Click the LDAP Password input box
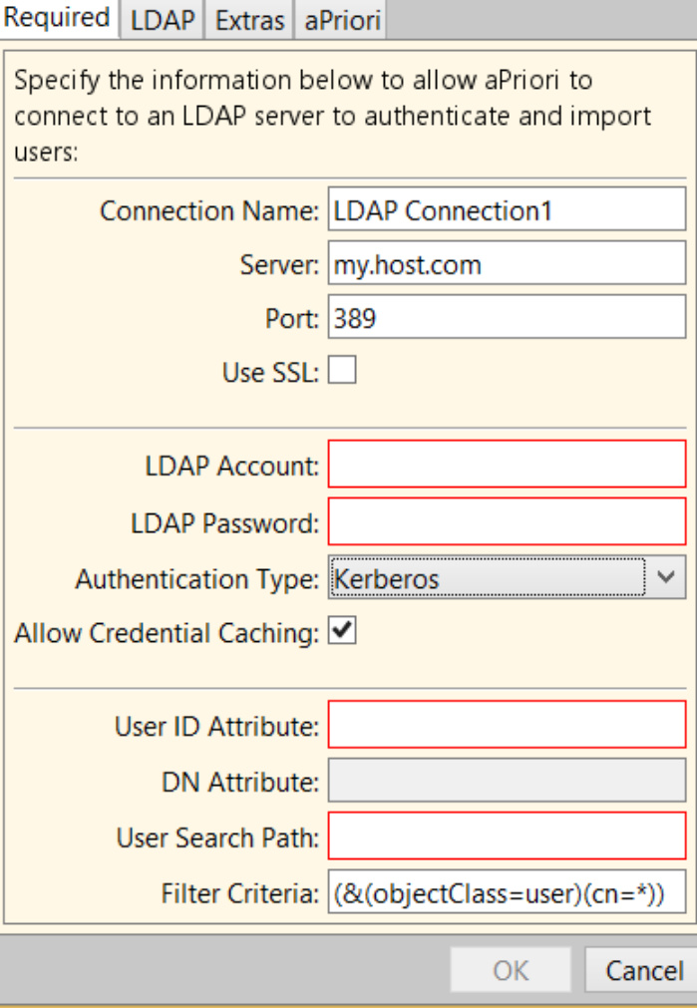Viewport: 697px width, 1008px height. 507,521
